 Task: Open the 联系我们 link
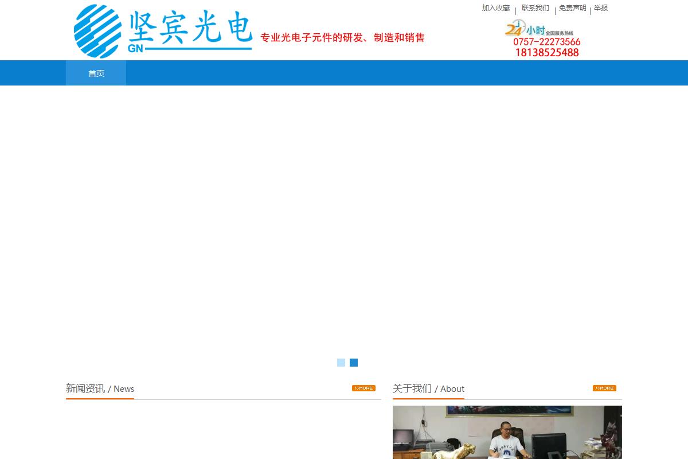tap(535, 8)
